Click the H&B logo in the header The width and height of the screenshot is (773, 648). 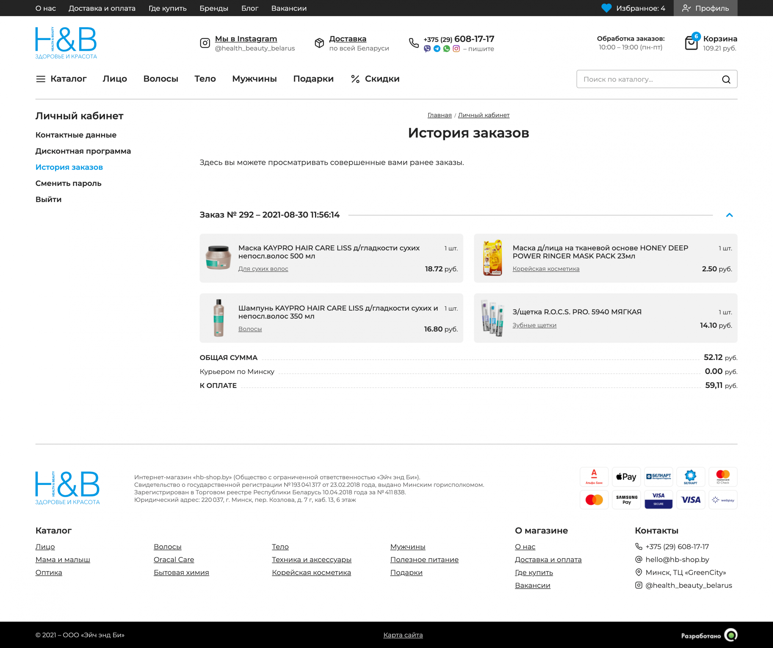[66, 43]
